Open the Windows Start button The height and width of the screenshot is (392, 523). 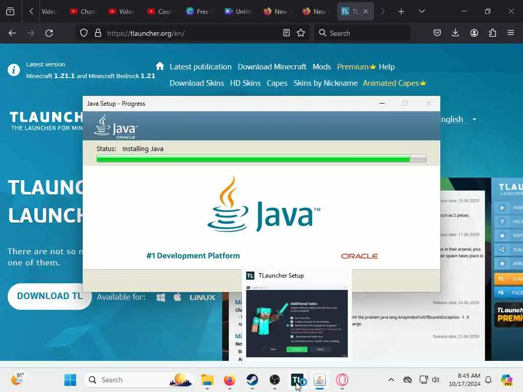(70, 380)
